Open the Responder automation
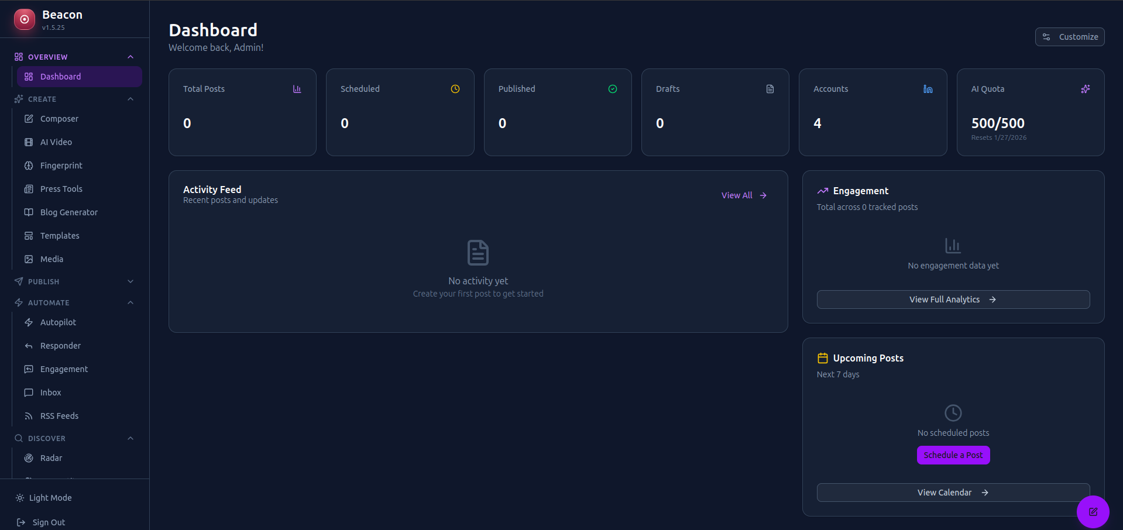Screen dimensions: 1123x530 60,345
